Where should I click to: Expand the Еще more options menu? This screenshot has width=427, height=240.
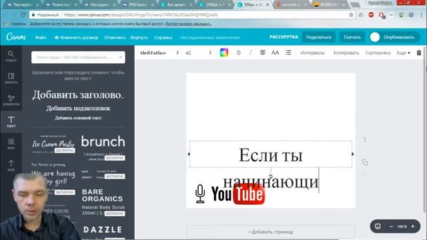[403, 53]
